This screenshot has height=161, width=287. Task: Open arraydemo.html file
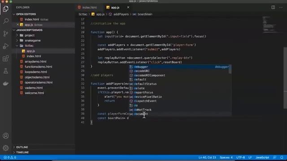click(35, 62)
